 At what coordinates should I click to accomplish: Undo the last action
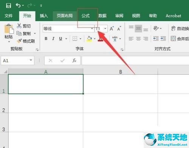click(x=18, y=5)
